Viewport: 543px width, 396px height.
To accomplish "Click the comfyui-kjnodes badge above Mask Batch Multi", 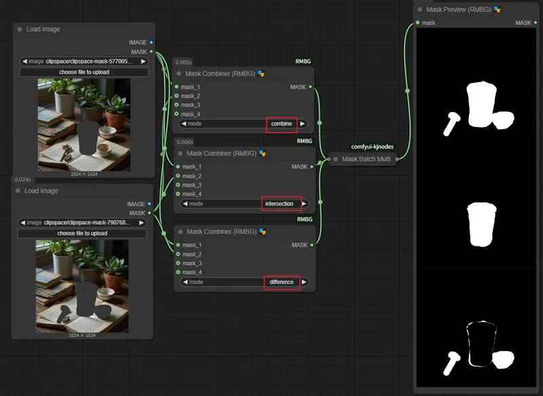I will coord(372,147).
